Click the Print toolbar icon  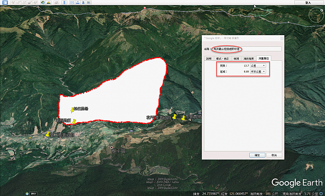(x=78, y=3)
